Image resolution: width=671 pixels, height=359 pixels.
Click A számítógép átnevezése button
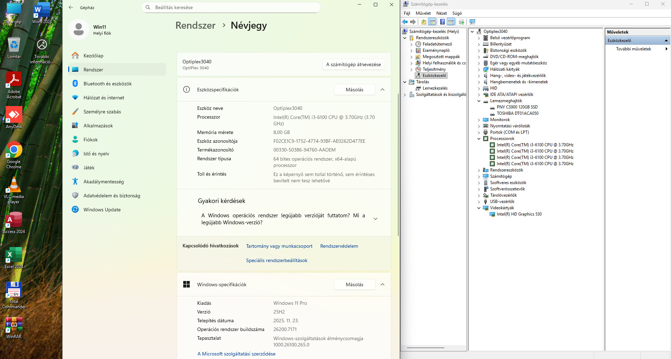tap(354, 64)
